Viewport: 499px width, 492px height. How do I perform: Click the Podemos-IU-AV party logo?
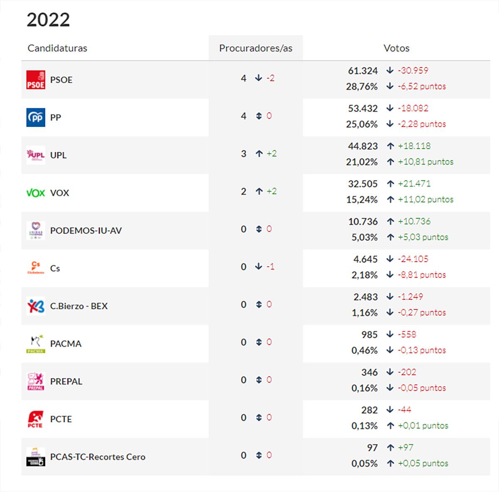point(36,230)
